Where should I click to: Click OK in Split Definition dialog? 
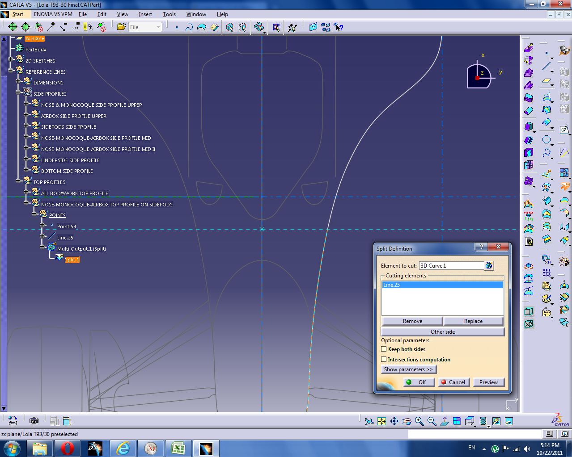tap(419, 382)
